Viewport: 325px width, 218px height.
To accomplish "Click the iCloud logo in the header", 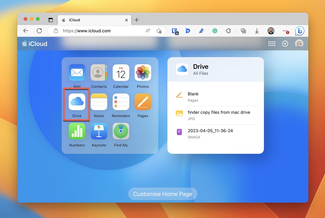I will point(35,44).
